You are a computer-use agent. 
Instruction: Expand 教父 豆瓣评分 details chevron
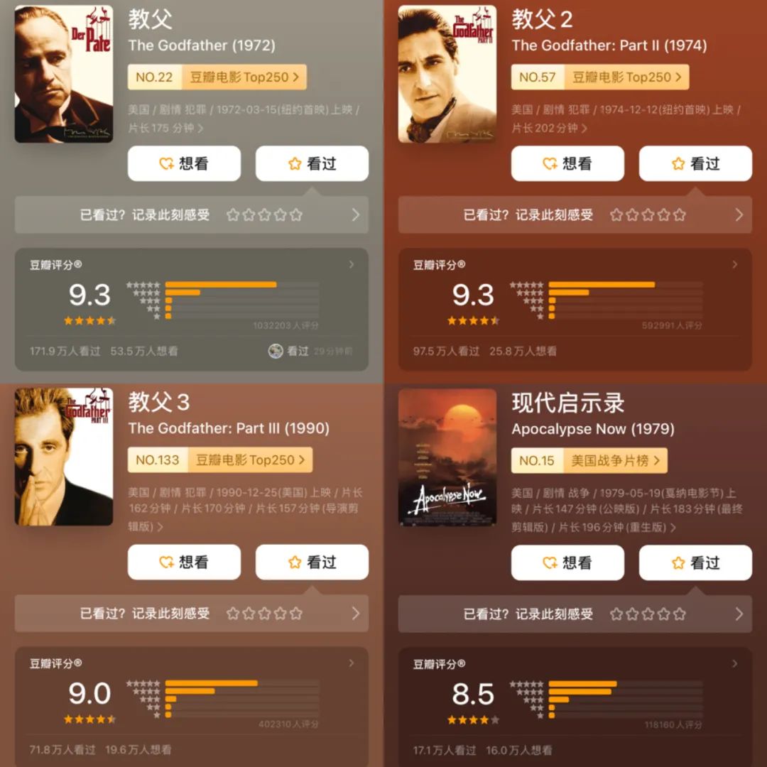tap(352, 265)
